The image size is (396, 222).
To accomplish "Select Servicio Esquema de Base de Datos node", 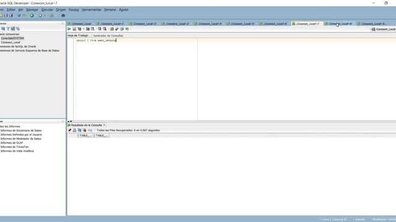I will (30, 51).
